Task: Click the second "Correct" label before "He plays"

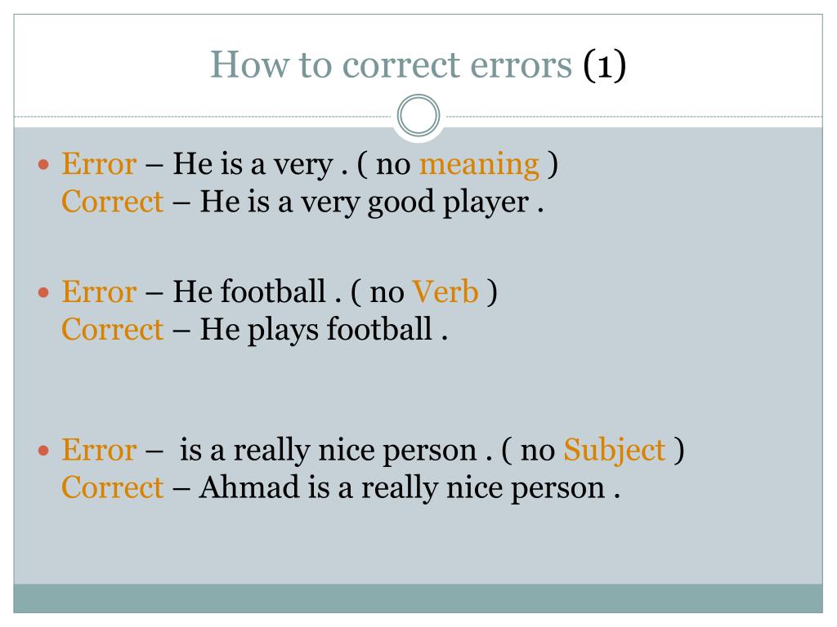Action: click(112, 330)
